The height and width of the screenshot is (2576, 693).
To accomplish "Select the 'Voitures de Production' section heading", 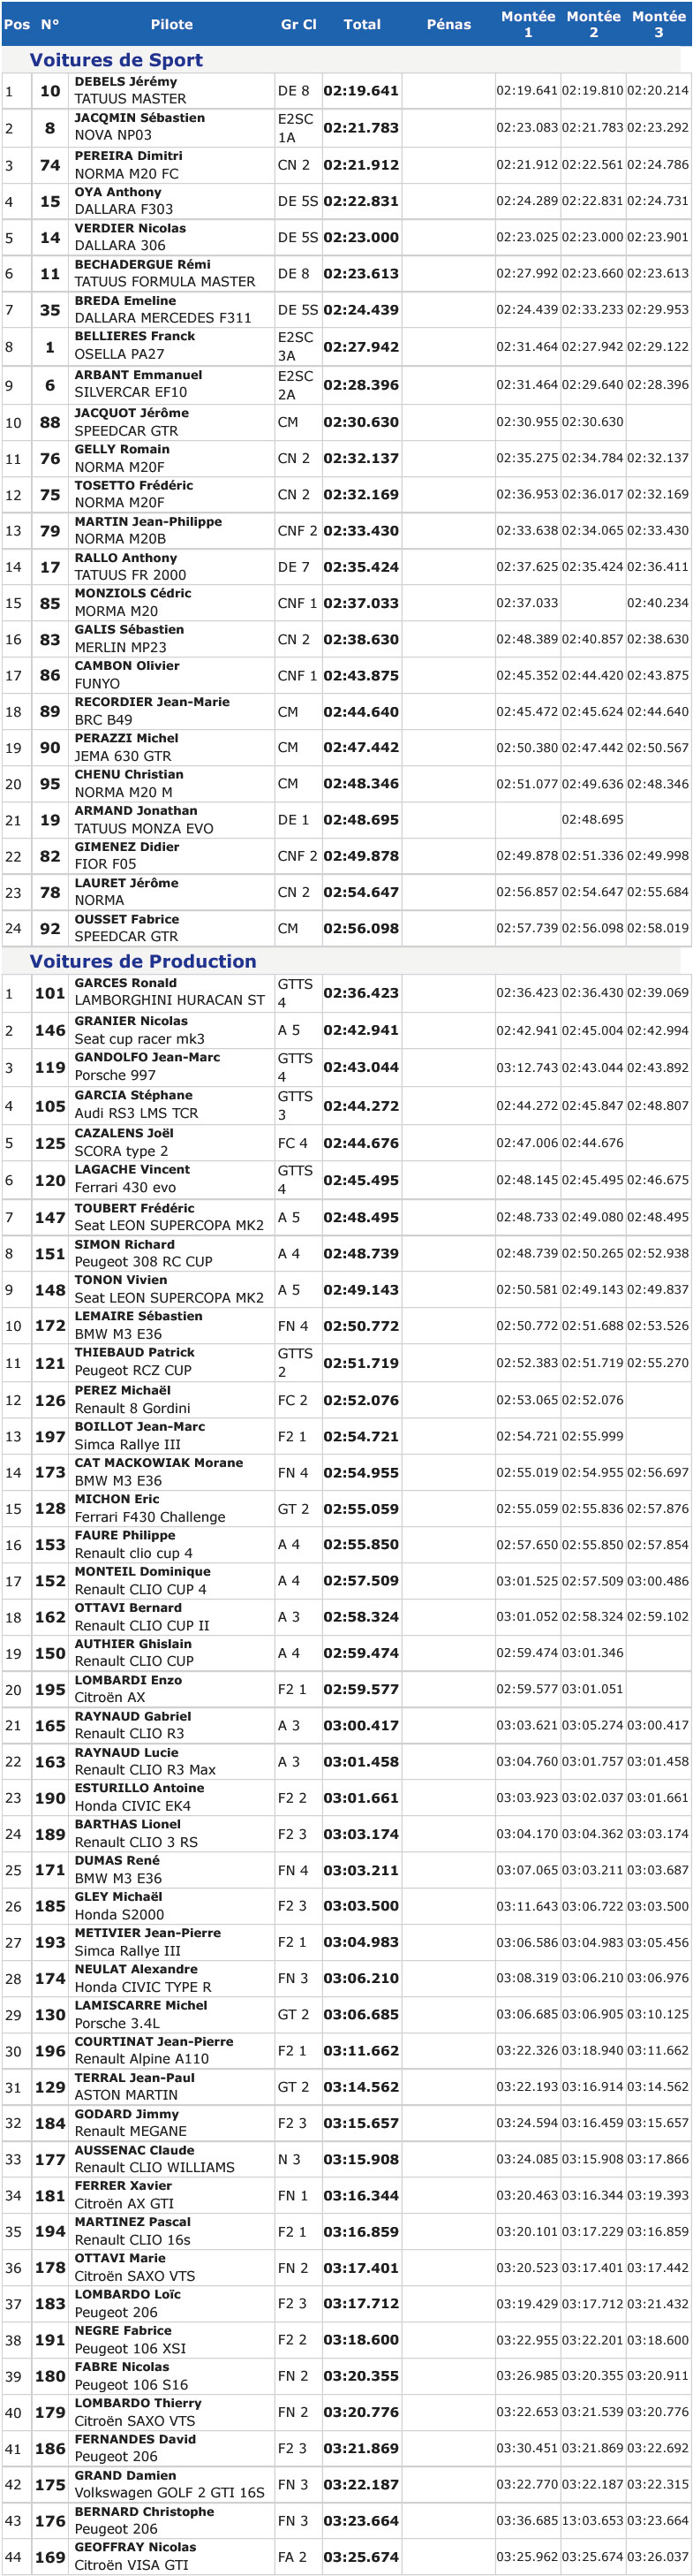I will 143,961.
